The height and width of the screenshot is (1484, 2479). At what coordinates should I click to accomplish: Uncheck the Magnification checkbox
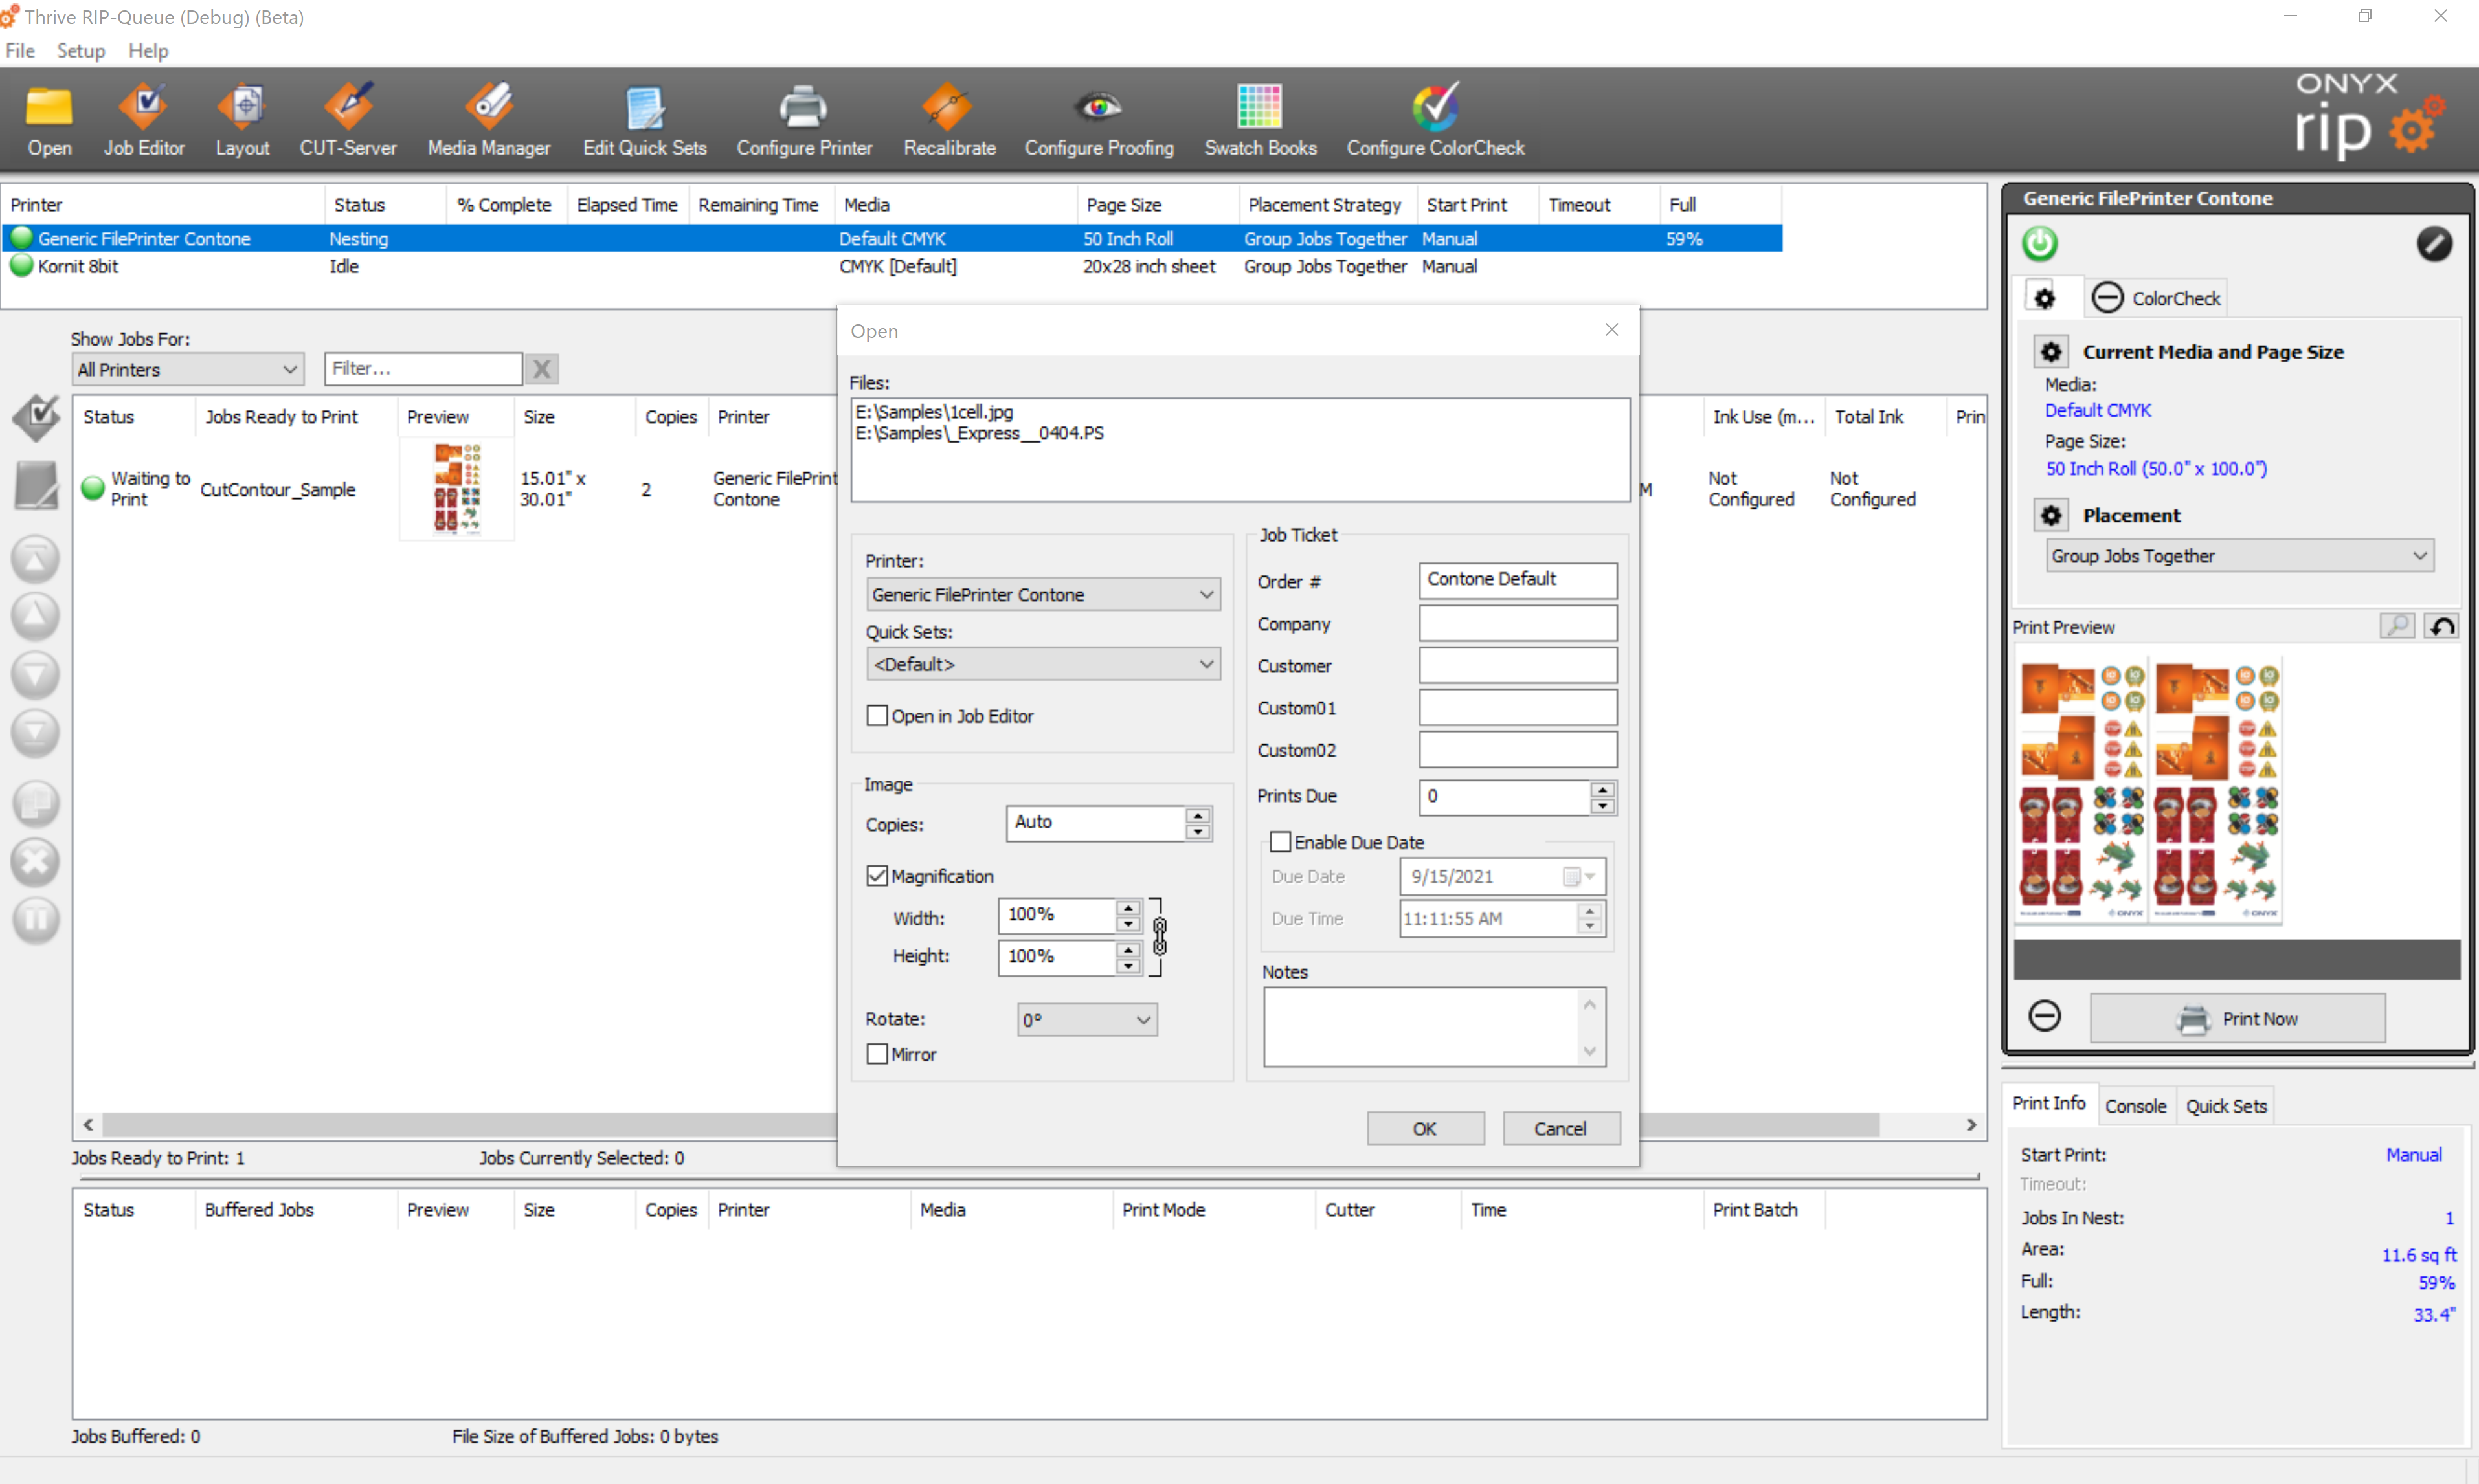(877, 876)
